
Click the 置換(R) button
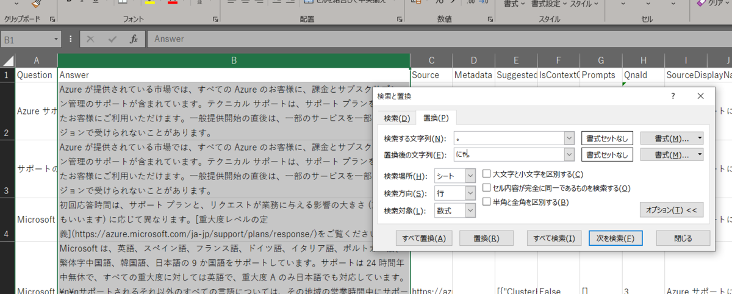[486, 238]
